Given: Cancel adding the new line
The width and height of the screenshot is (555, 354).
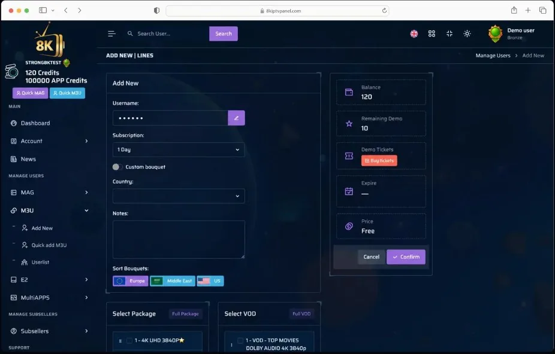Looking at the screenshot, I should [371, 257].
